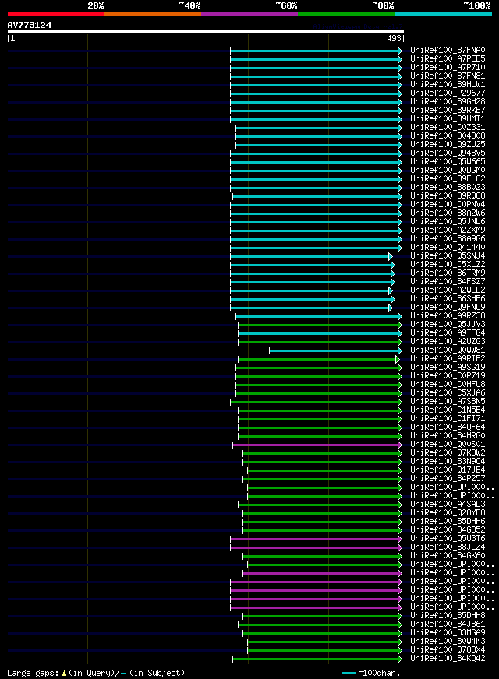Select the UniRef100_C0P719 label
The height and width of the screenshot is (679, 499).
point(448,375)
